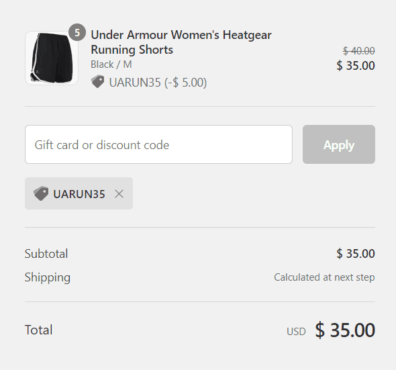The image size is (396, 370).
Task: Remove the UARUN35 discount code
Action: 119,194
